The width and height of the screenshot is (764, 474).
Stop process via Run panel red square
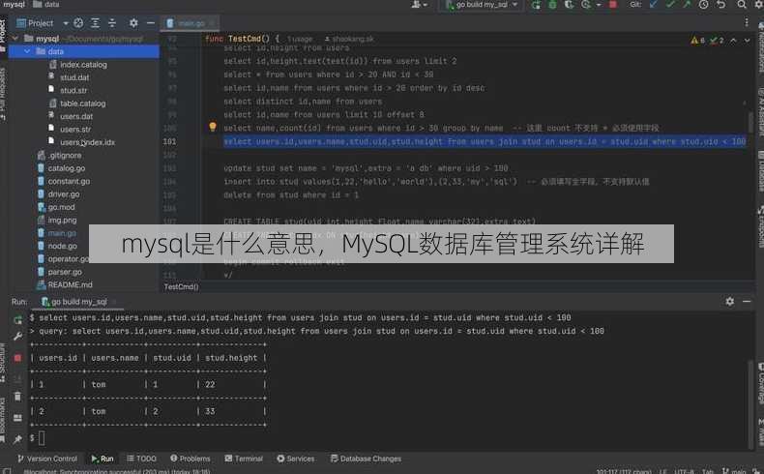pos(17,358)
